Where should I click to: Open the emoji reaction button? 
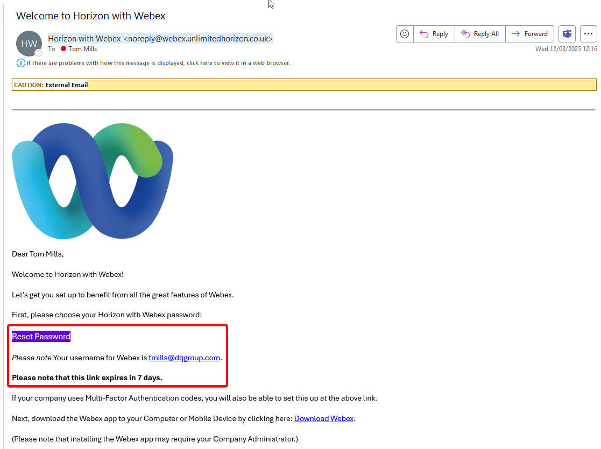pyautogui.click(x=405, y=34)
